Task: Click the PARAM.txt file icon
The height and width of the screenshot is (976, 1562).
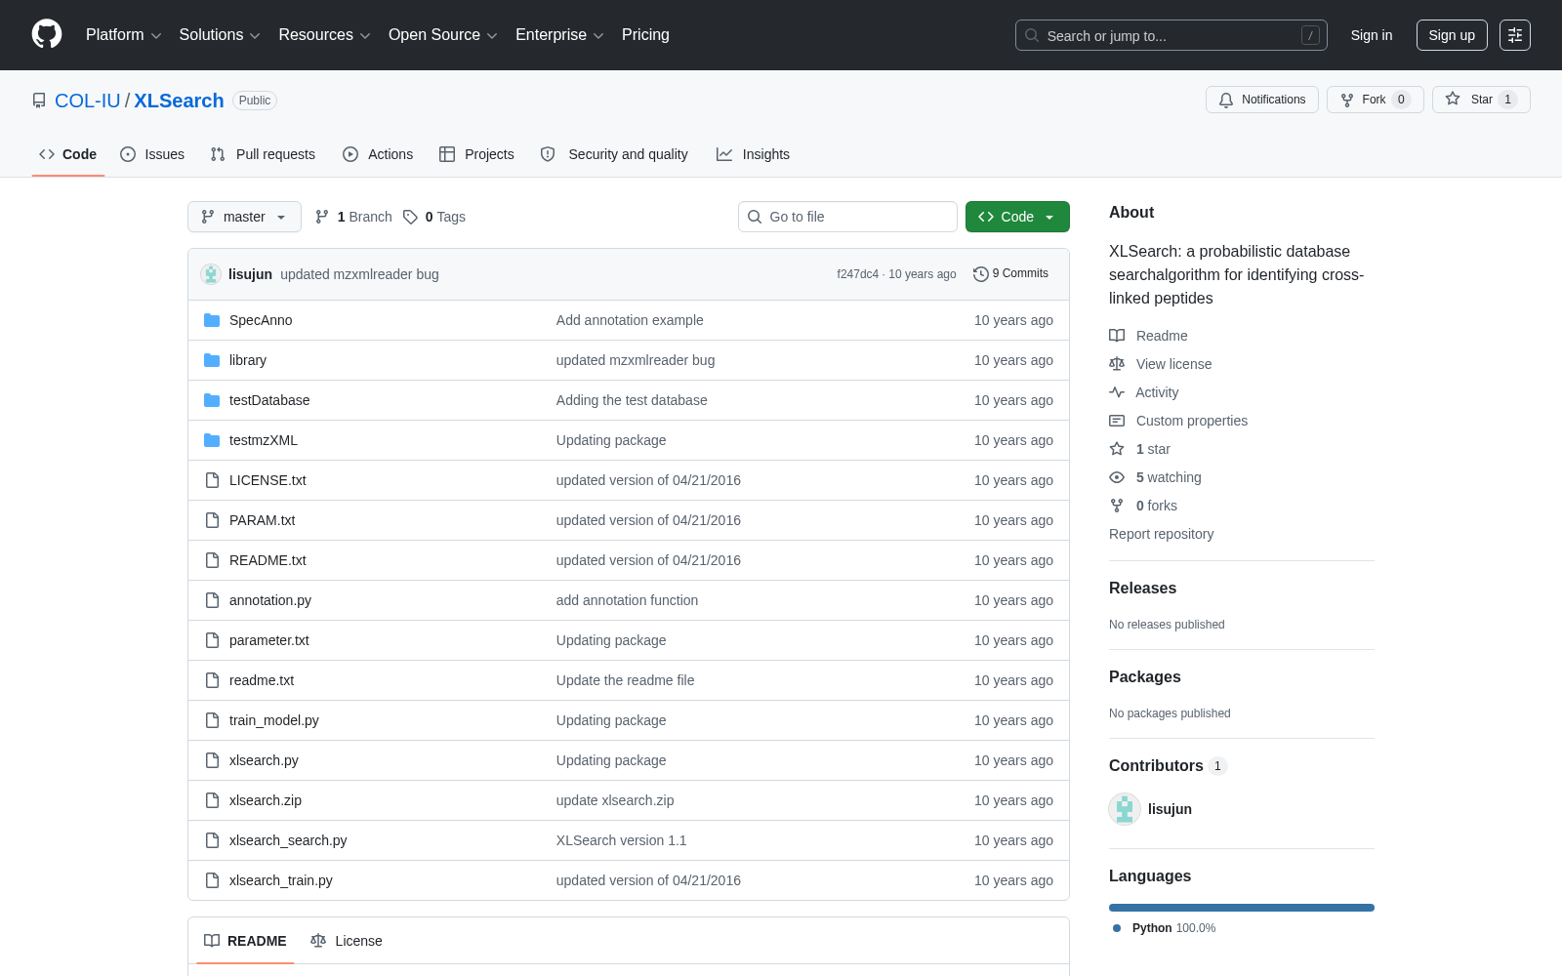Action: (x=212, y=520)
